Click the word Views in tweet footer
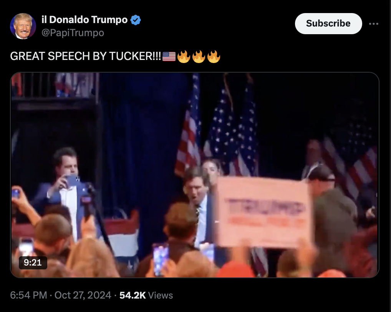391x312 pixels. (x=160, y=295)
